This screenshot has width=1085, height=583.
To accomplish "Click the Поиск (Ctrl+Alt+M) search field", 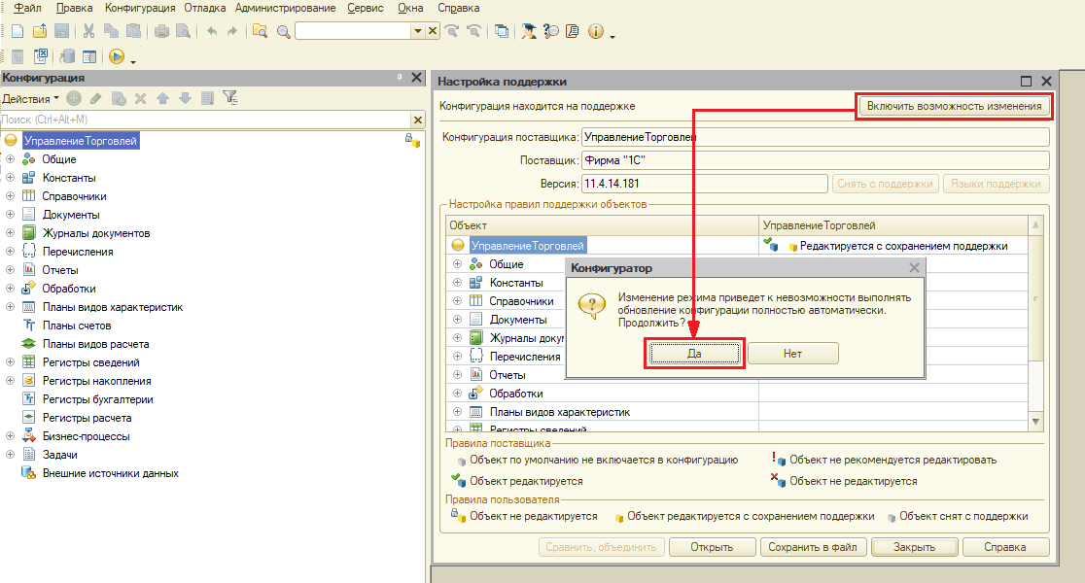I will point(205,120).
